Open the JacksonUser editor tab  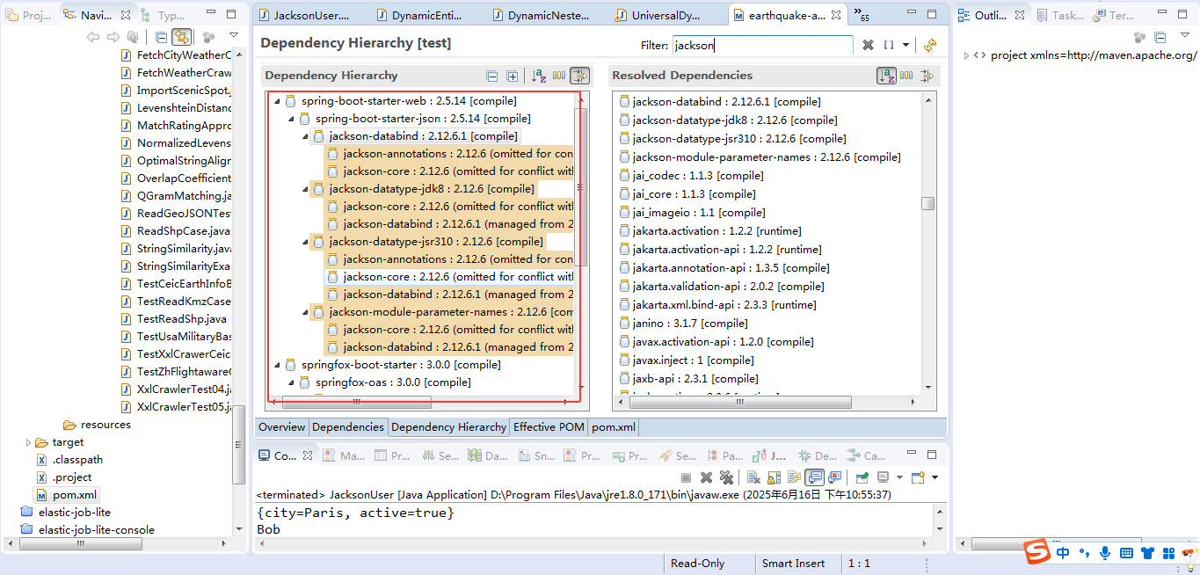click(x=304, y=15)
